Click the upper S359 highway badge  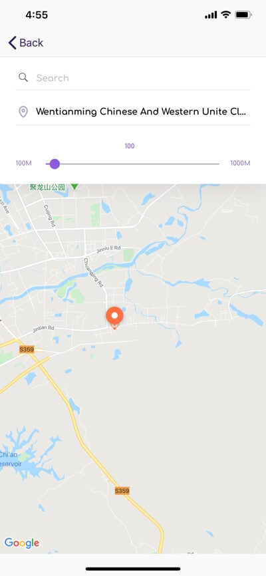(x=27, y=349)
